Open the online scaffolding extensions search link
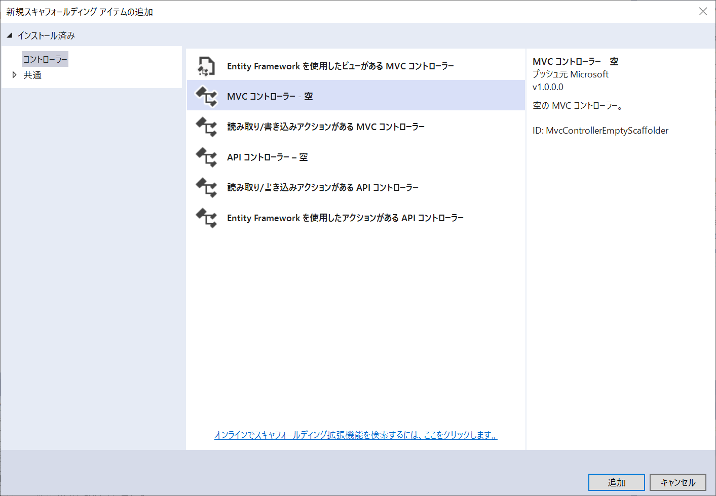The width and height of the screenshot is (716, 496). tap(356, 435)
